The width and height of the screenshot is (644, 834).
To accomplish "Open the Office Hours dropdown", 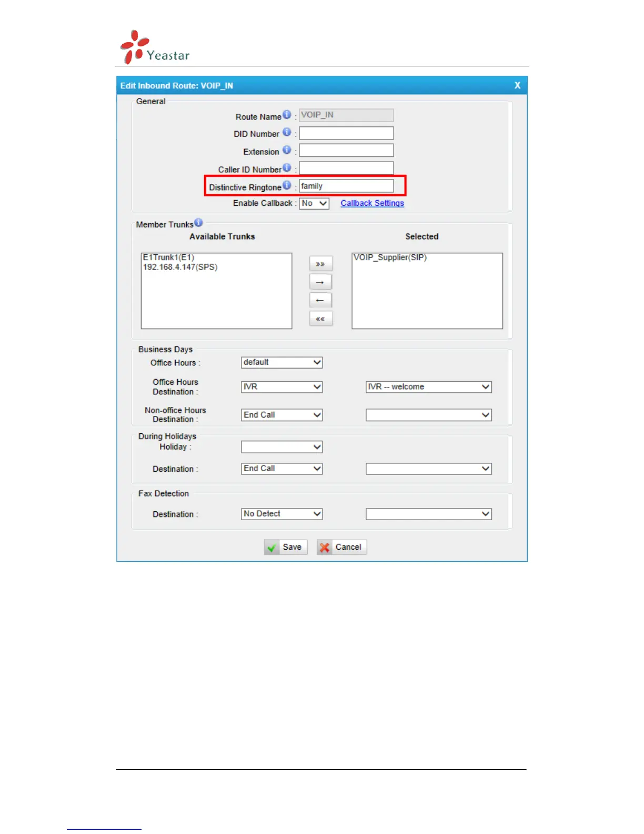I will [282, 362].
